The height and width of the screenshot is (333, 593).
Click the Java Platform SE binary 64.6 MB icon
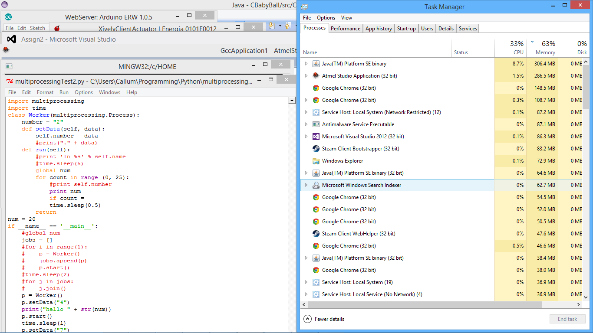[x=316, y=173]
